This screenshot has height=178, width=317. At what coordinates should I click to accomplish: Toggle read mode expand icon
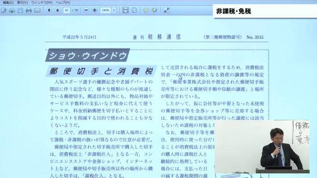(167, 10)
